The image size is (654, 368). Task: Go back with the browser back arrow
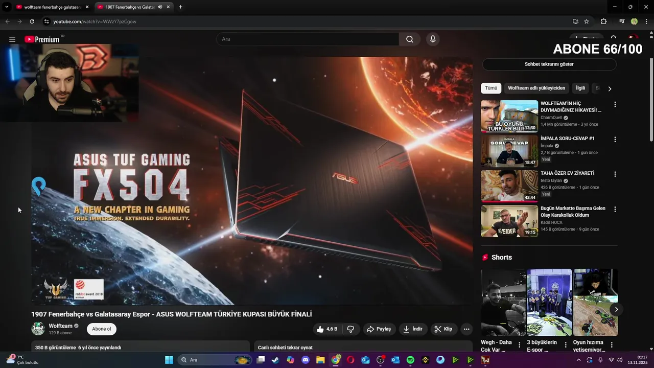coord(7,21)
